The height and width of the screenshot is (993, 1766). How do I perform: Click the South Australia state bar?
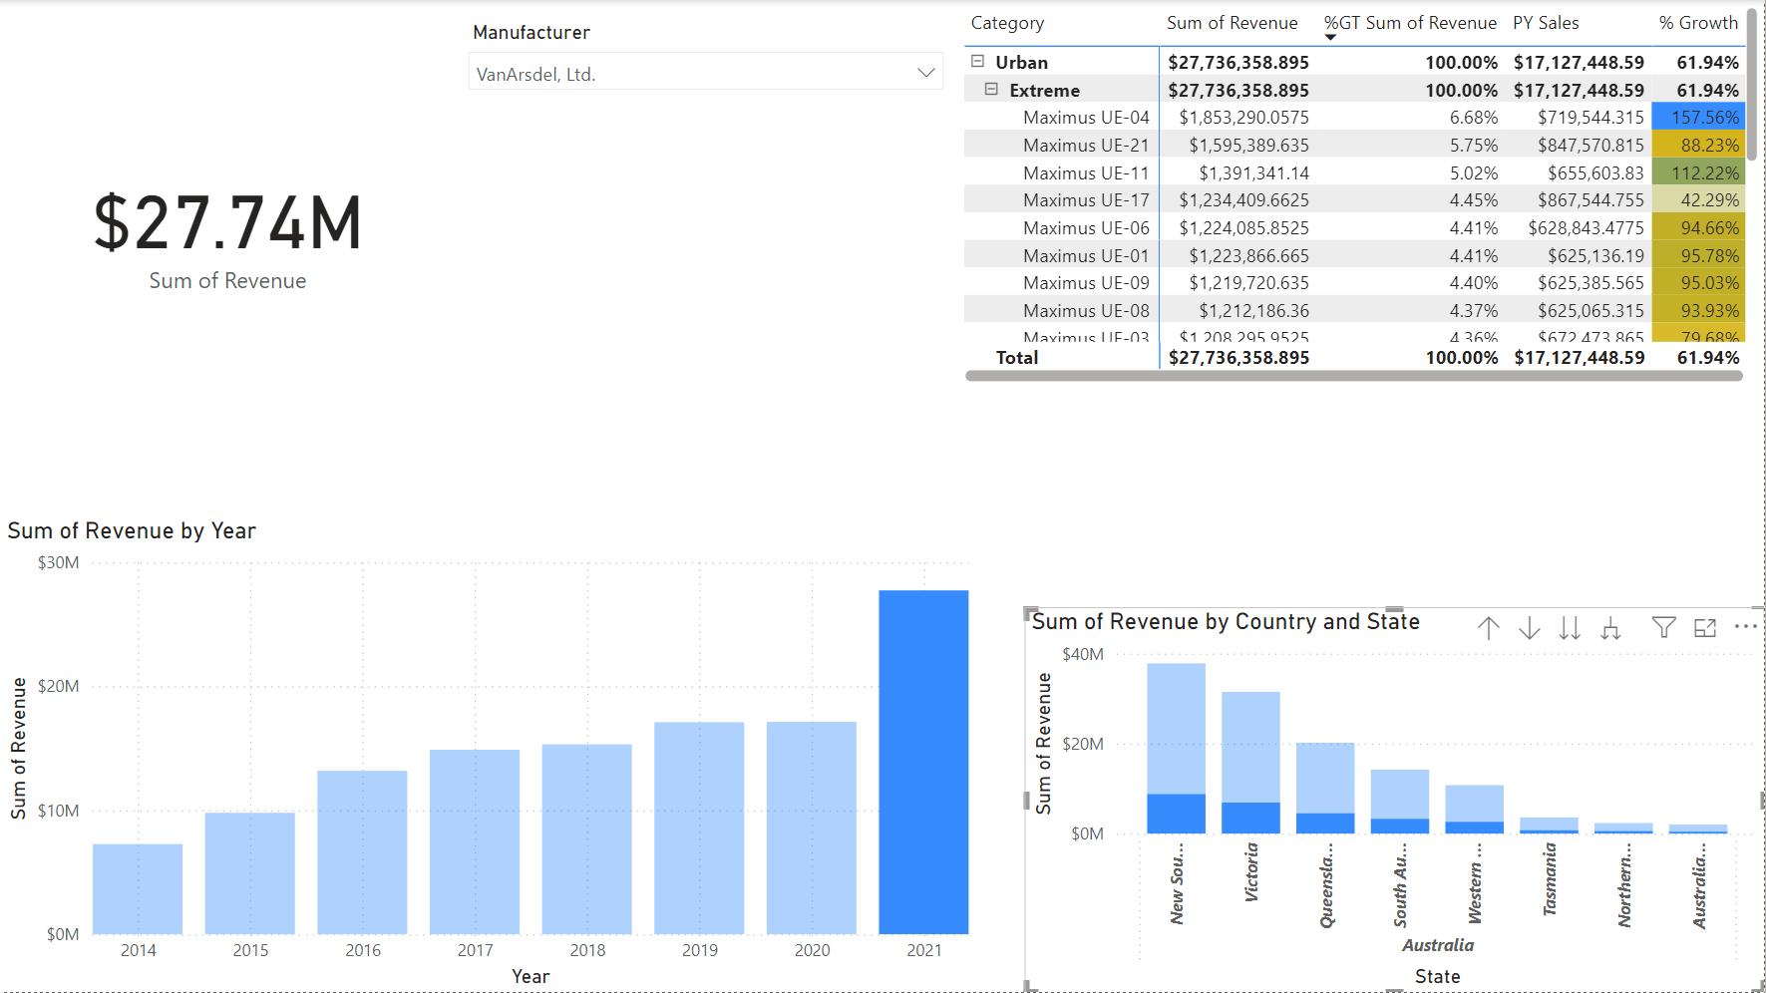(1400, 802)
